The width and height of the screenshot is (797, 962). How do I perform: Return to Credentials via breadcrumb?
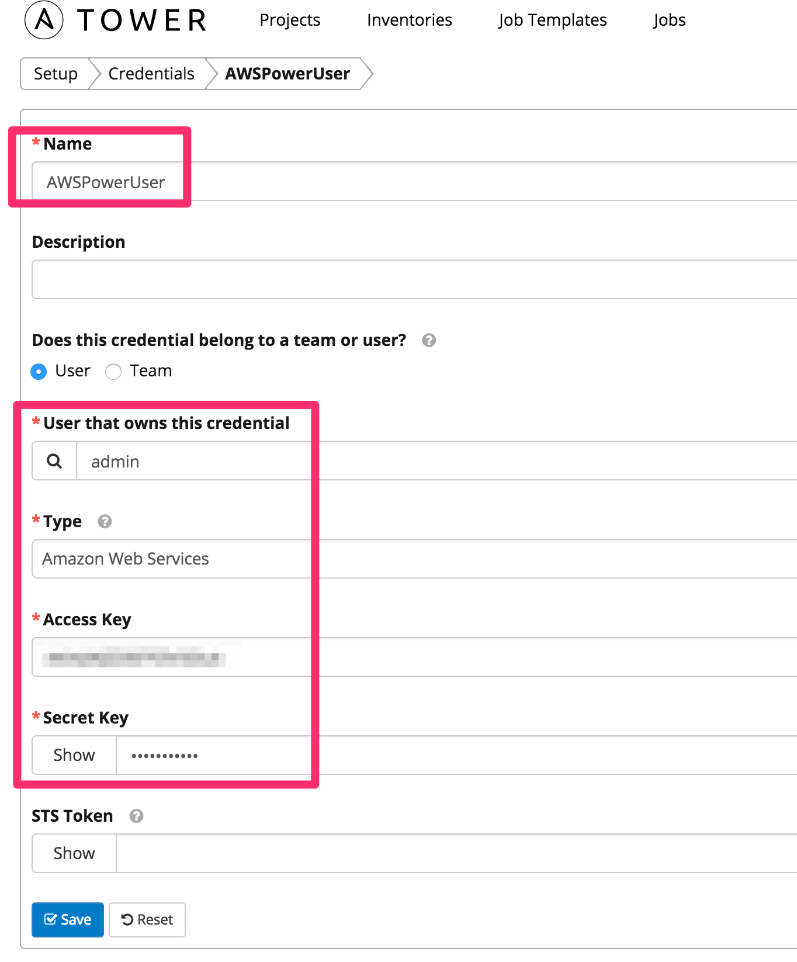(151, 74)
